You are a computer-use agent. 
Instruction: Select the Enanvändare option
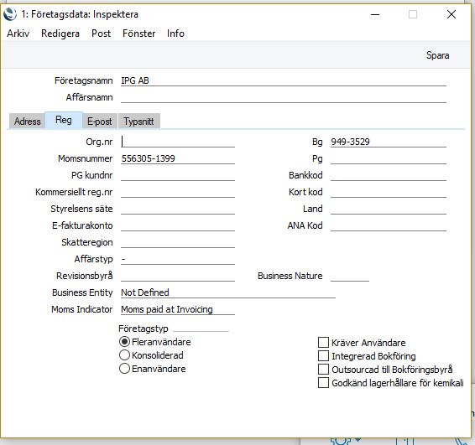pos(124,369)
